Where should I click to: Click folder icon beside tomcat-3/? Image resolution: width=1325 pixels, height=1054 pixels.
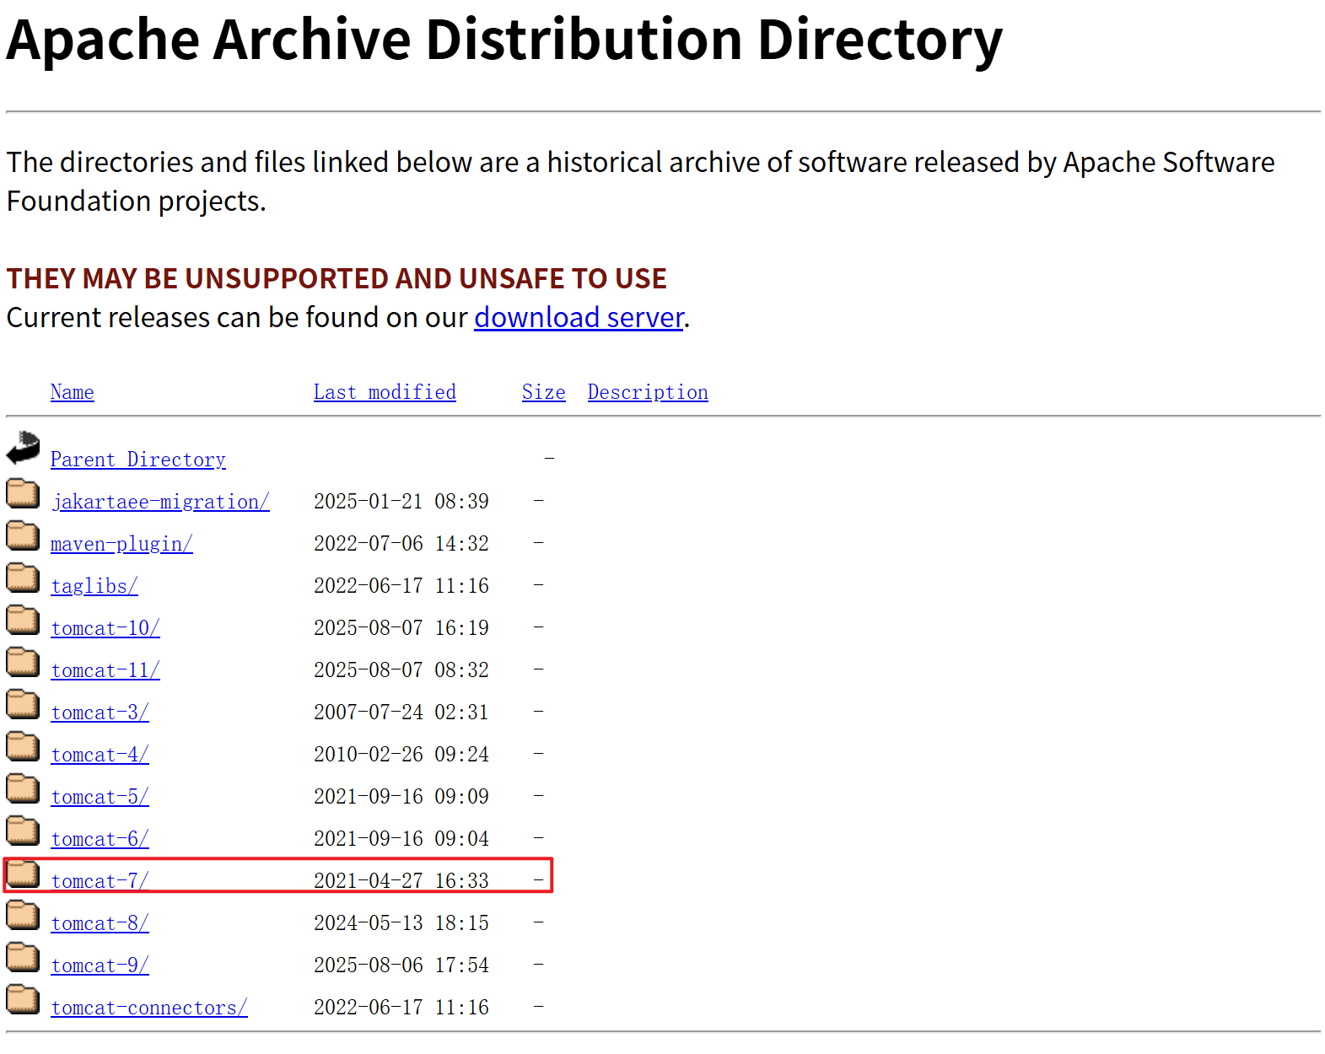(x=23, y=704)
